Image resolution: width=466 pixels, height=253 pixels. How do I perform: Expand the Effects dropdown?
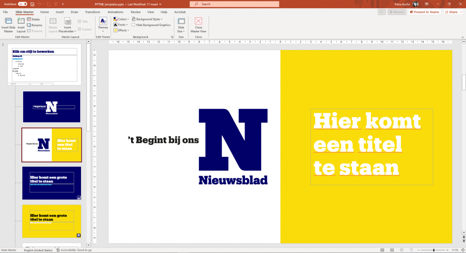(121, 30)
